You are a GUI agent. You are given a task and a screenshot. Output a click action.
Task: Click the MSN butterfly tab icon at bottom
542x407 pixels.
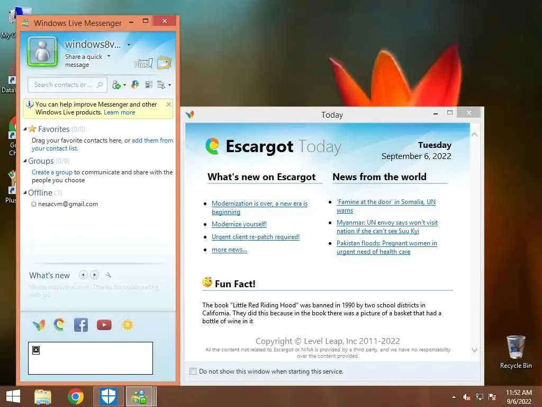click(x=39, y=325)
